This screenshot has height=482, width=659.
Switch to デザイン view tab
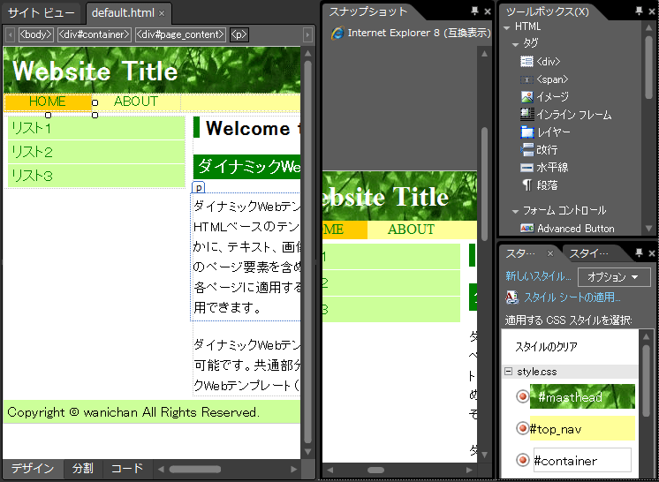[33, 469]
